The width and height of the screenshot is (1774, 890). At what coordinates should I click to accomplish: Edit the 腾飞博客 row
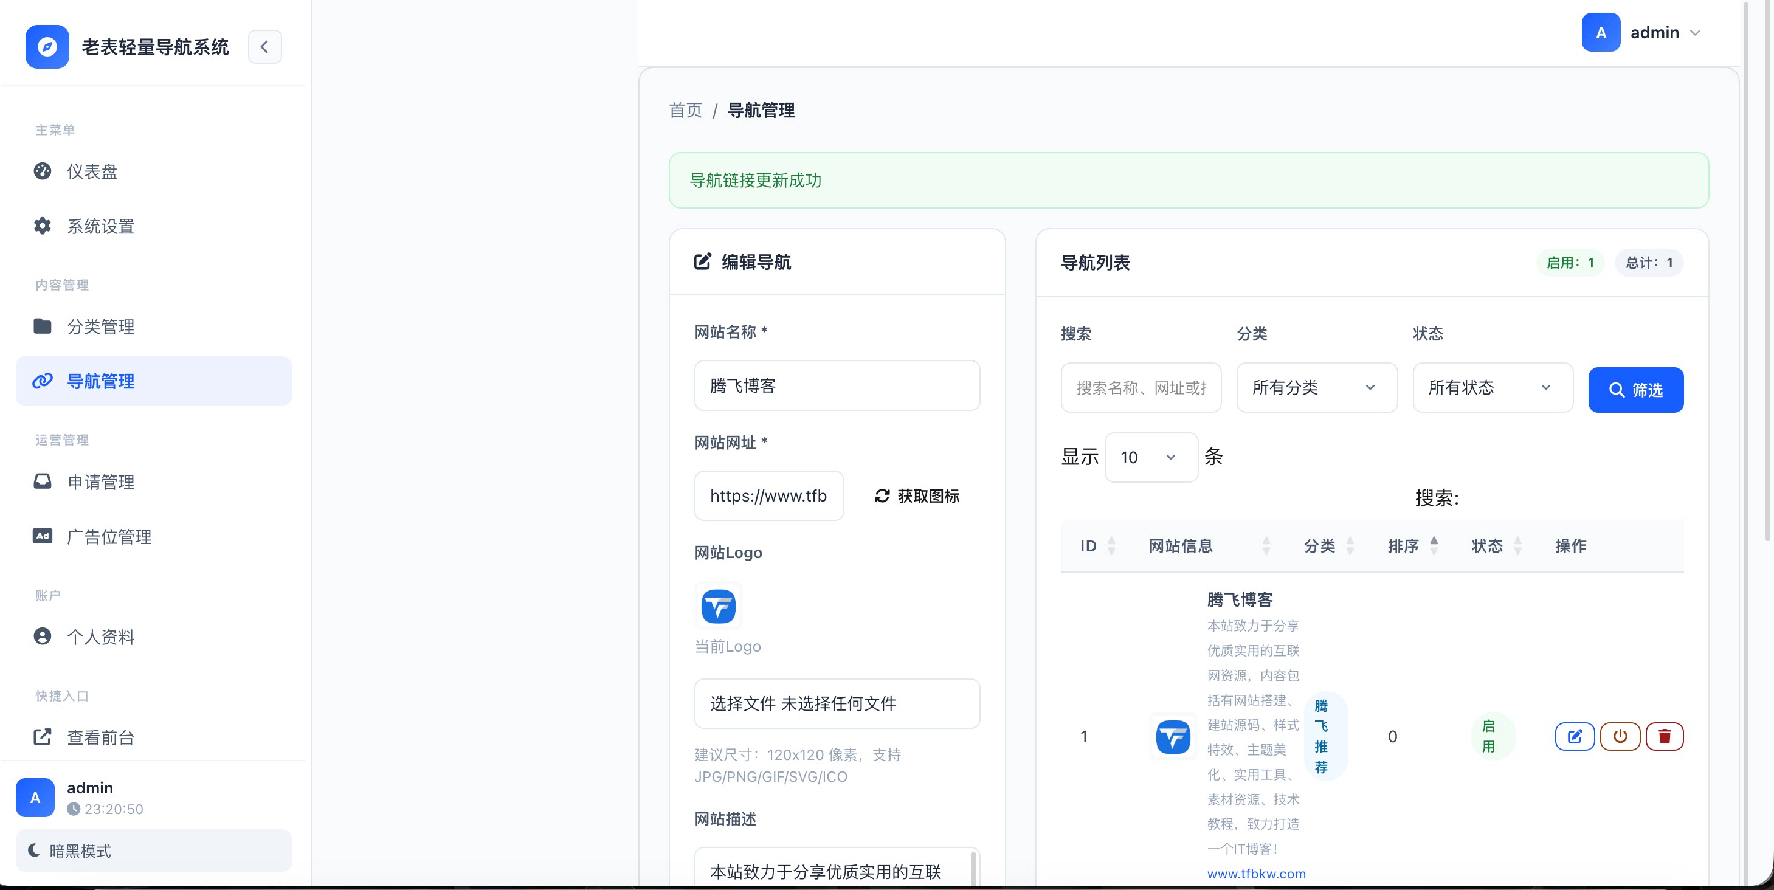coord(1574,736)
